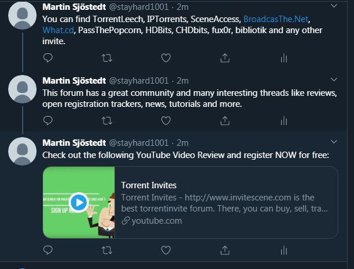Retweet the great community forum tweet

[107, 121]
